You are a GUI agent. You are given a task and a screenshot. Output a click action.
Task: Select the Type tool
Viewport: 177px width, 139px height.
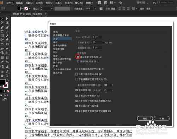click(2, 32)
